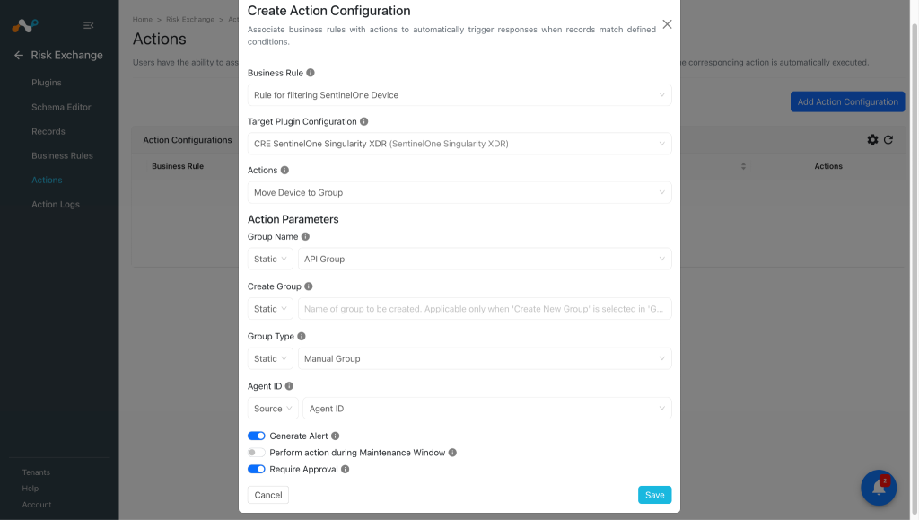Refresh the Action Configurations table

(888, 139)
